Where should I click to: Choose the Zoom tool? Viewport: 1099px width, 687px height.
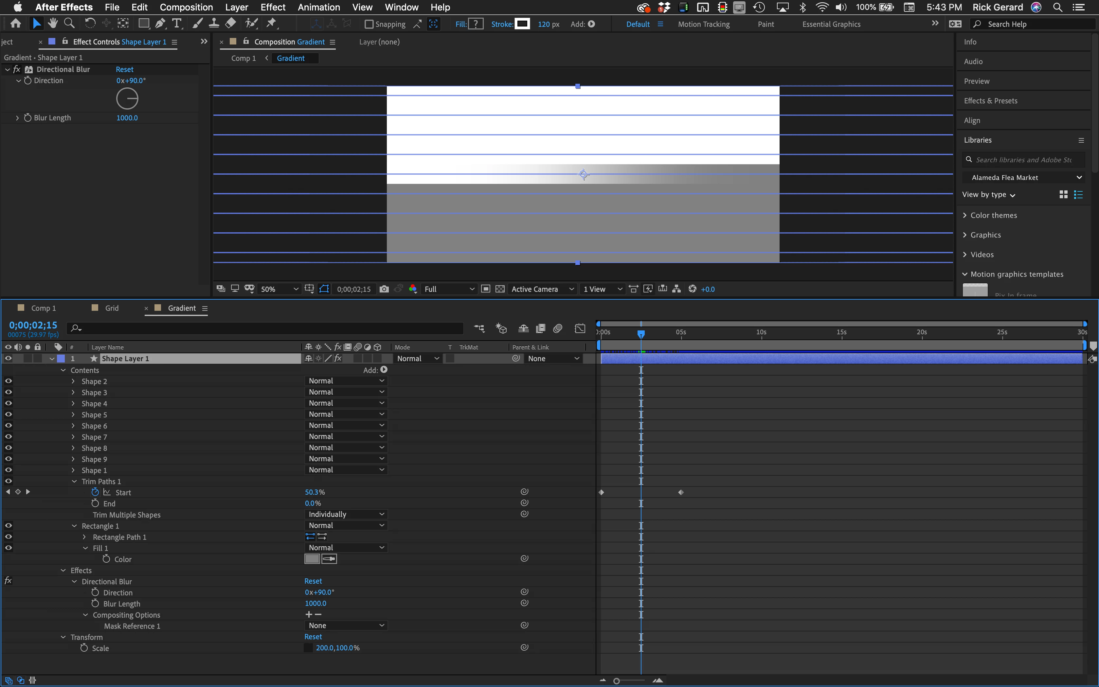pos(69,24)
